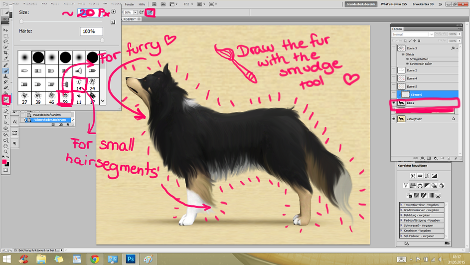Click the Color Balance scales icon

(x=420, y=186)
